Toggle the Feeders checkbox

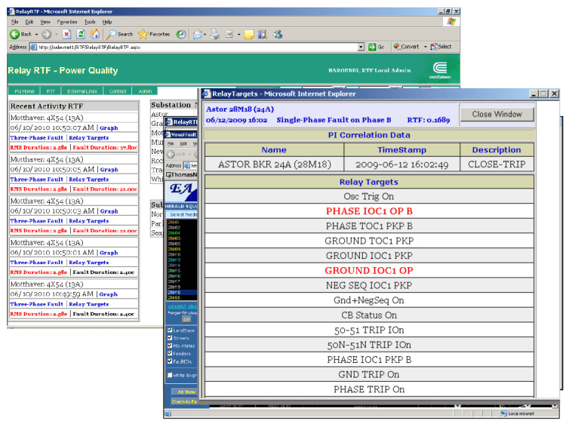point(169,353)
